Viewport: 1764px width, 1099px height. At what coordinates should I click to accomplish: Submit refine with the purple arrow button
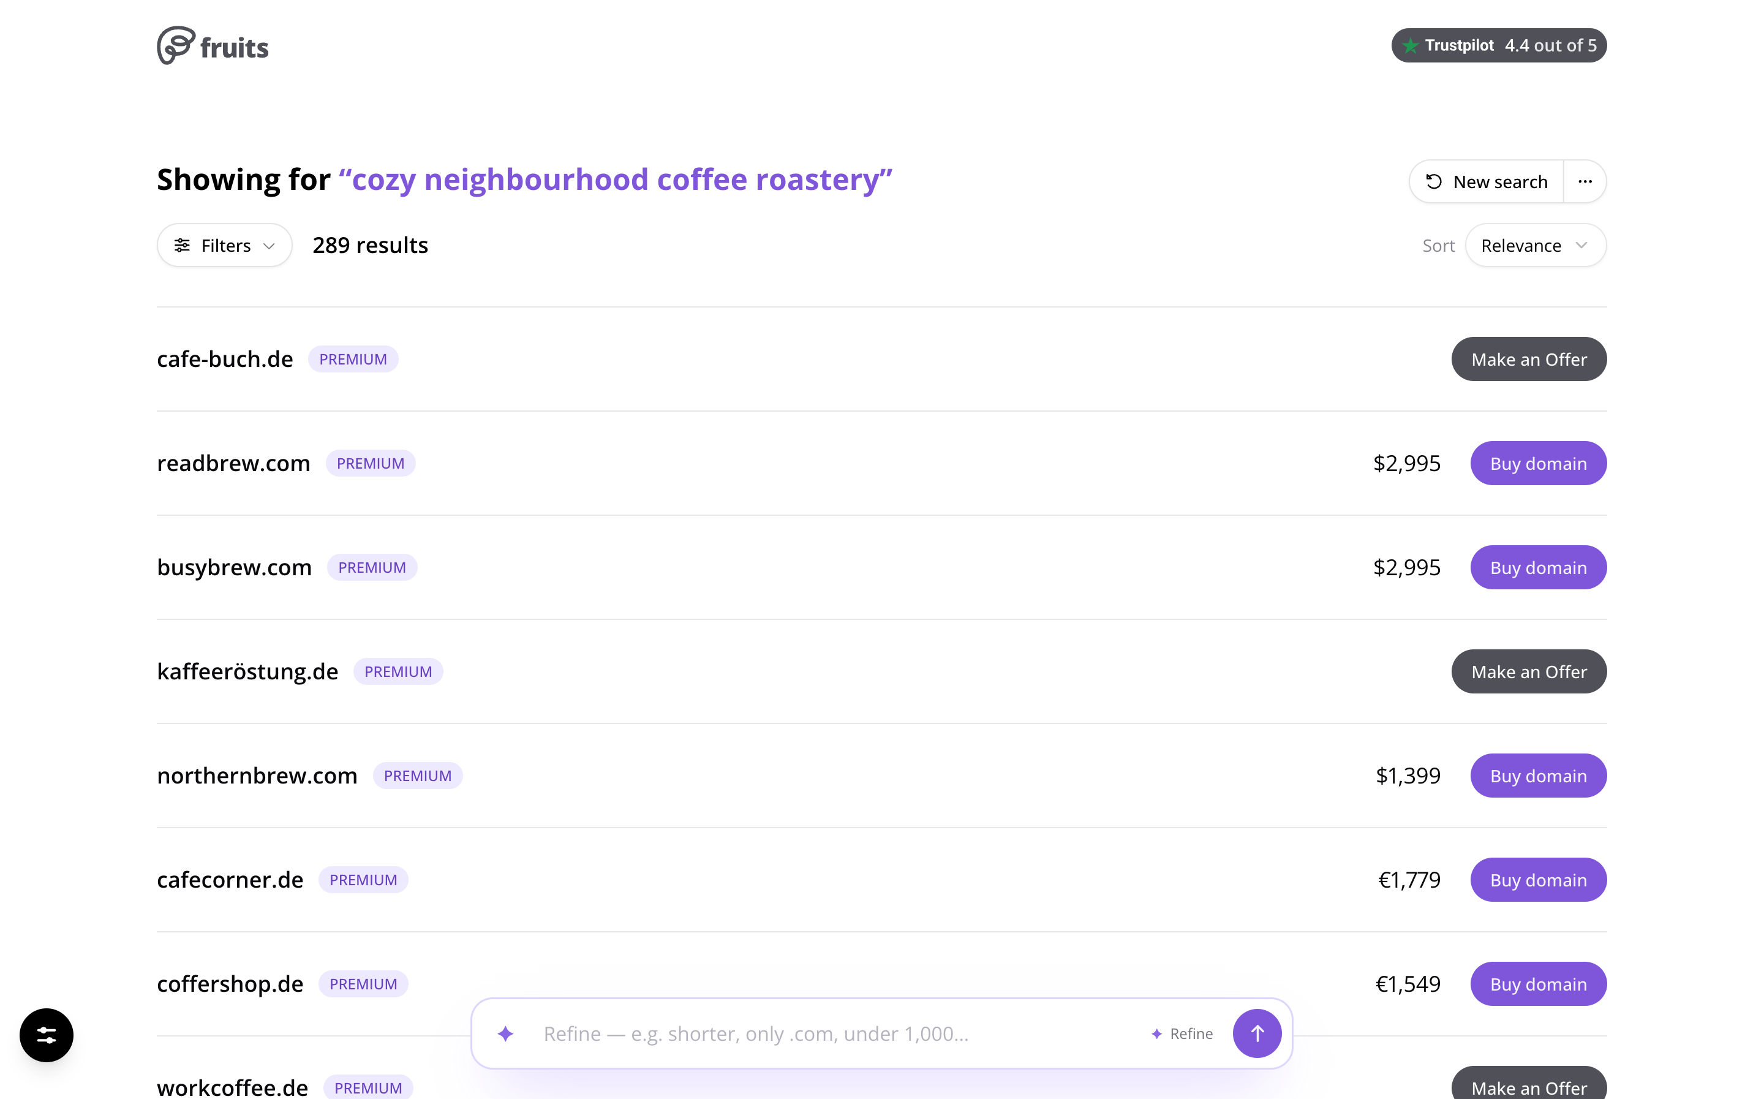pyautogui.click(x=1257, y=1033)
